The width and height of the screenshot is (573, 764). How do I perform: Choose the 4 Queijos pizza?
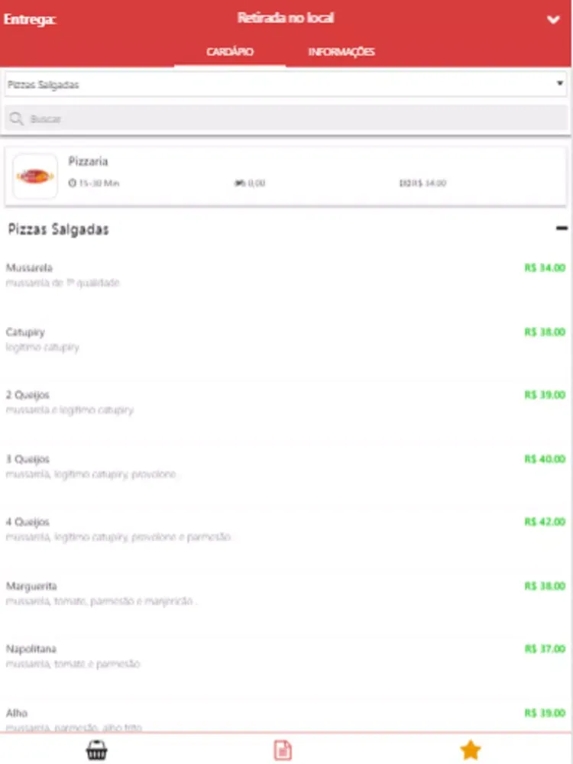click(28, 523)
